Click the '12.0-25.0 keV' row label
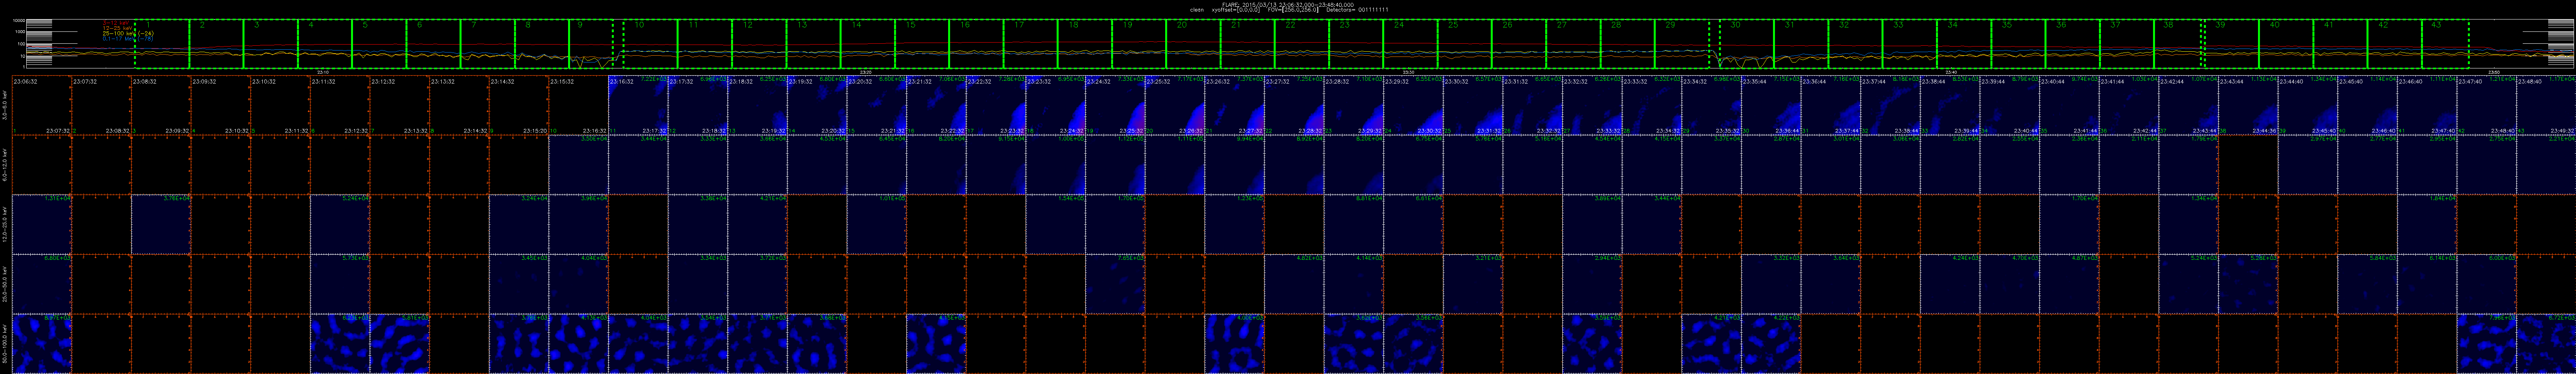 (x=6, y=224)
